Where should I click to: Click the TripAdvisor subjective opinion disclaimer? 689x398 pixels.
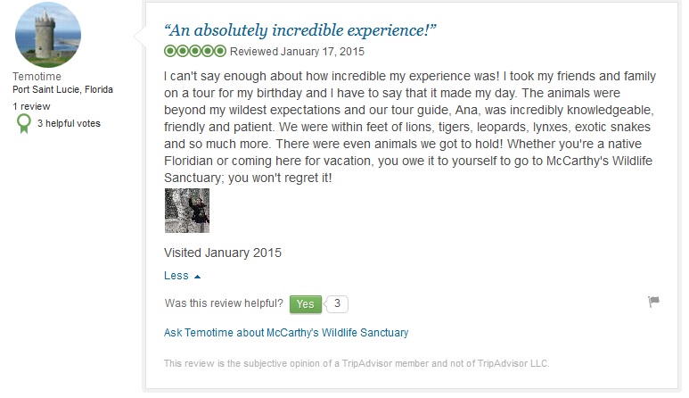click(357, 363)
